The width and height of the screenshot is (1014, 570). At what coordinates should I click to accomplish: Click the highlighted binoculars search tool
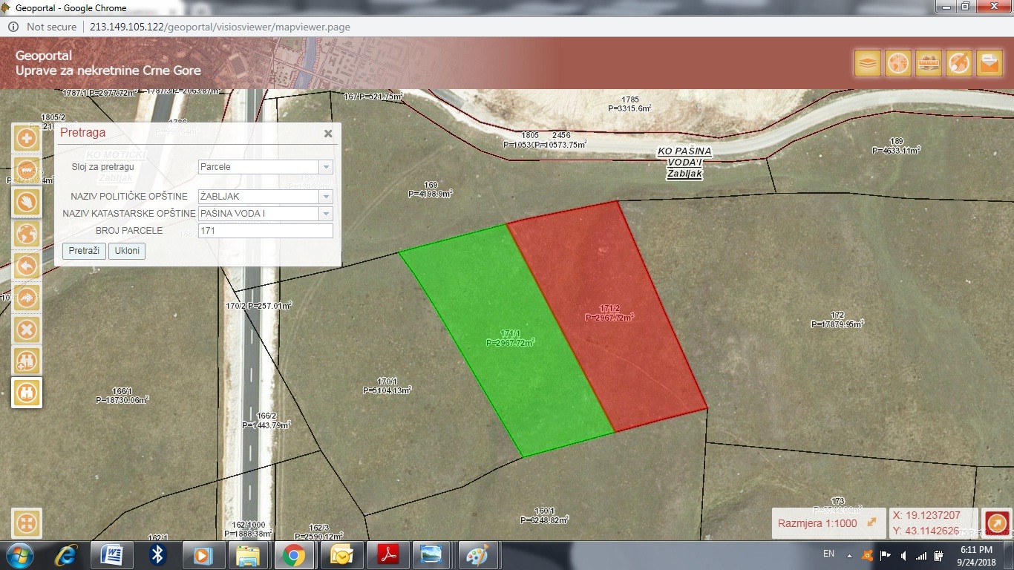coord(27,393)
